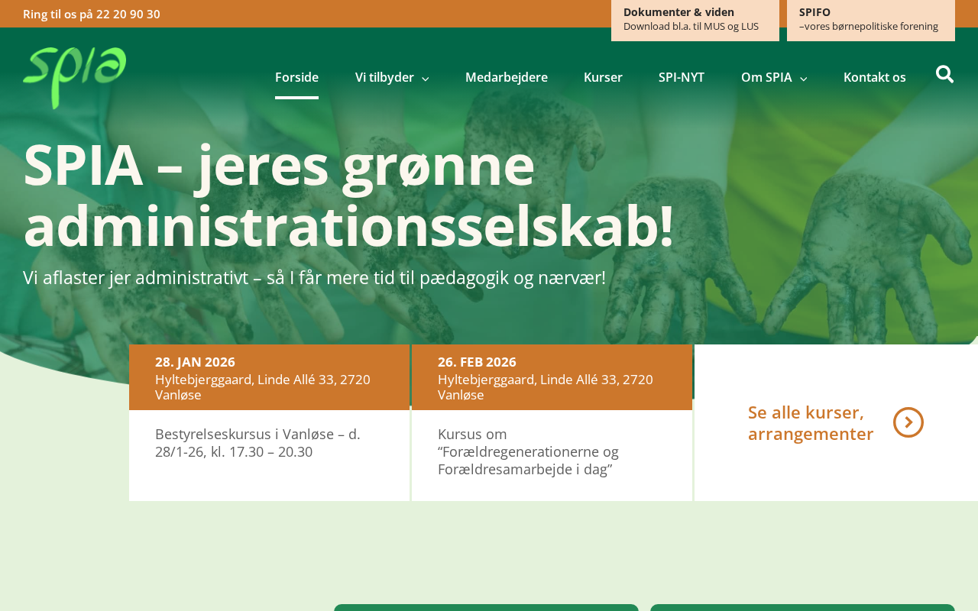Open the 26. FEB 2026 course card header
The width and height of the screenshot is (978, 611).
(552, 377)
